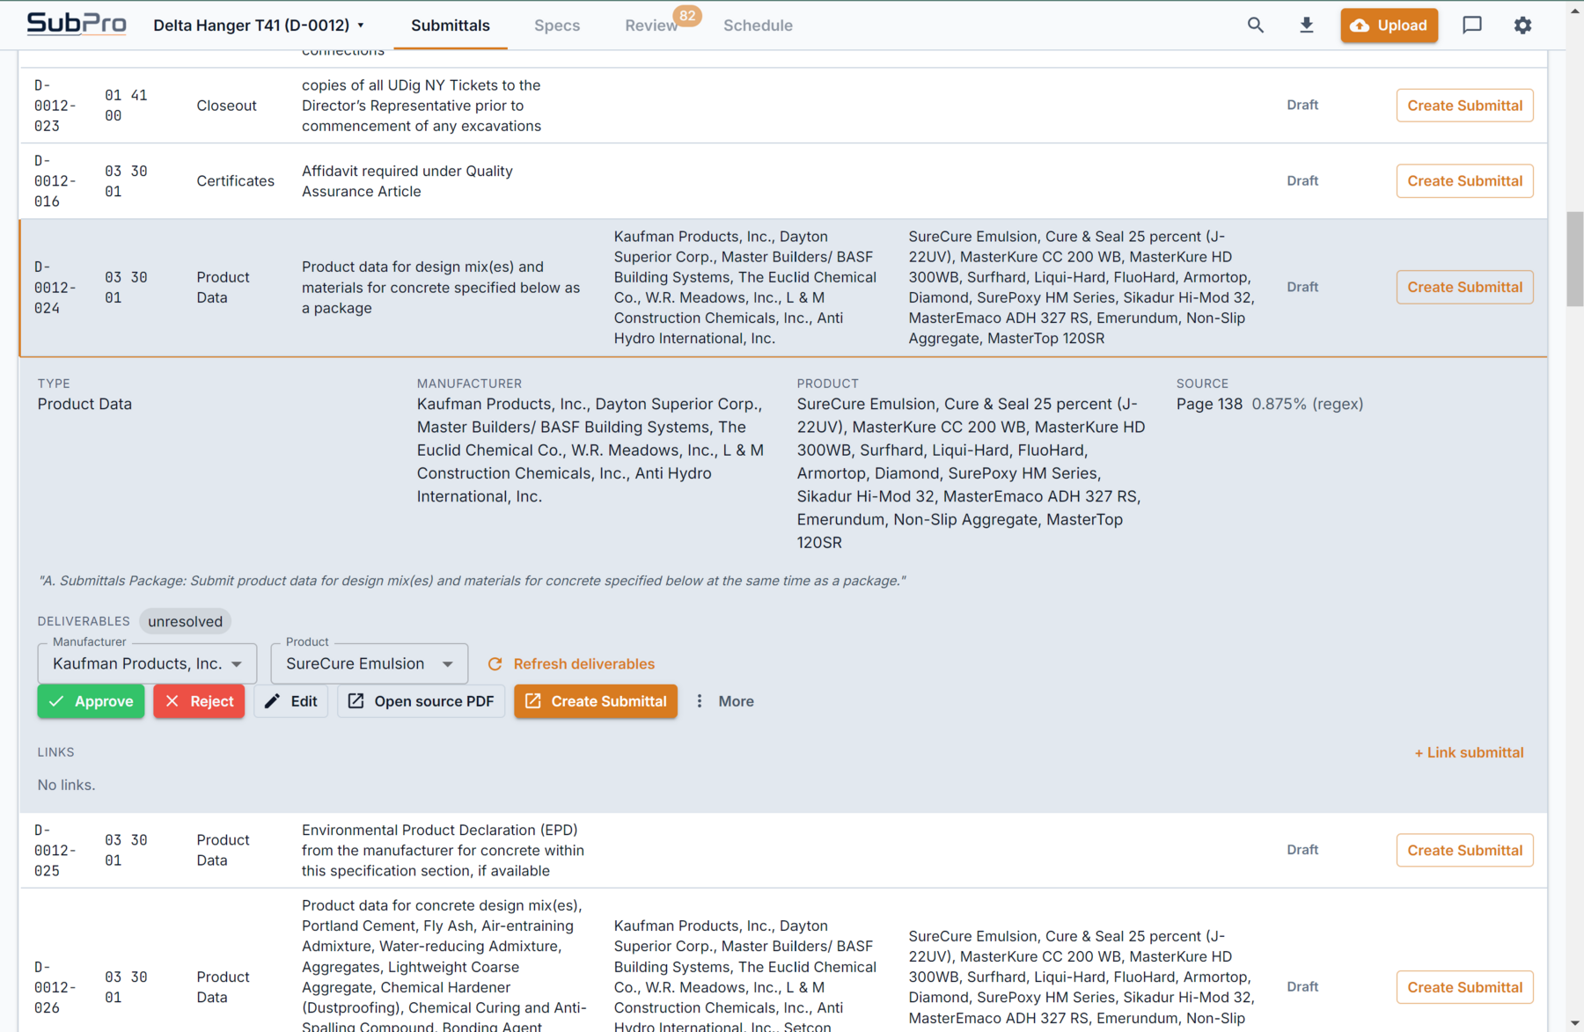Open the comments chat icon
Viewport: 1584px width, 1032px height.
[x=1472, y=26]
